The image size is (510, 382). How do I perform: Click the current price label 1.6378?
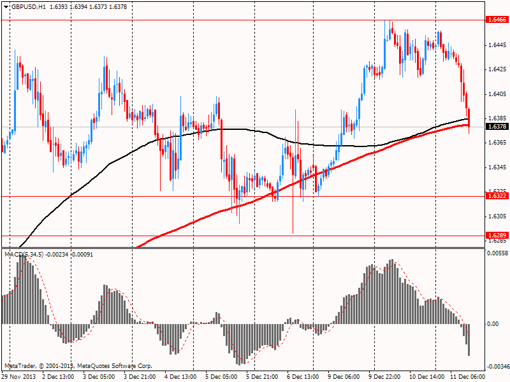497,126
